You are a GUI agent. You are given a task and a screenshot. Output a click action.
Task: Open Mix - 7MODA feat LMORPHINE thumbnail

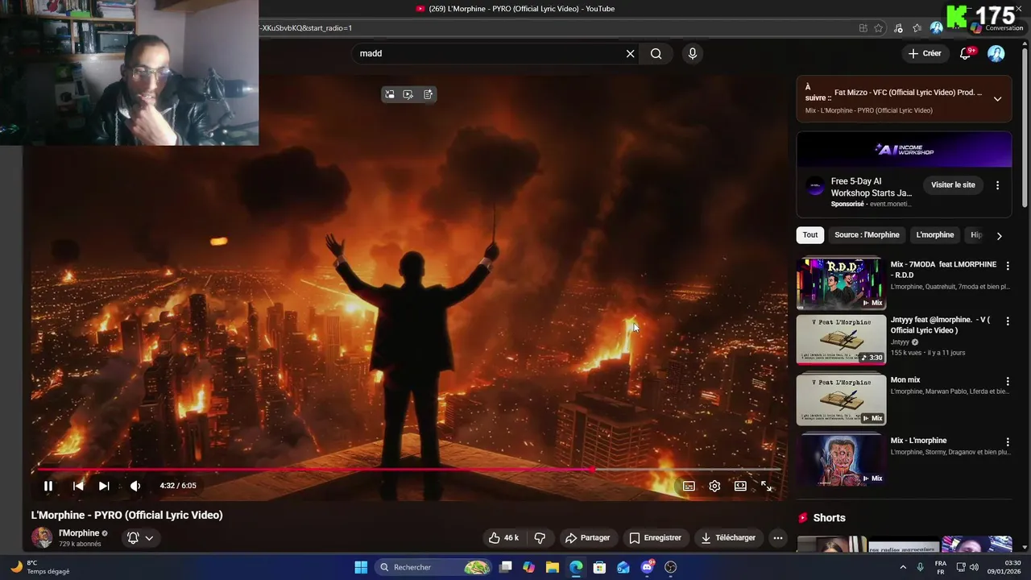click(x=841, y=283)
